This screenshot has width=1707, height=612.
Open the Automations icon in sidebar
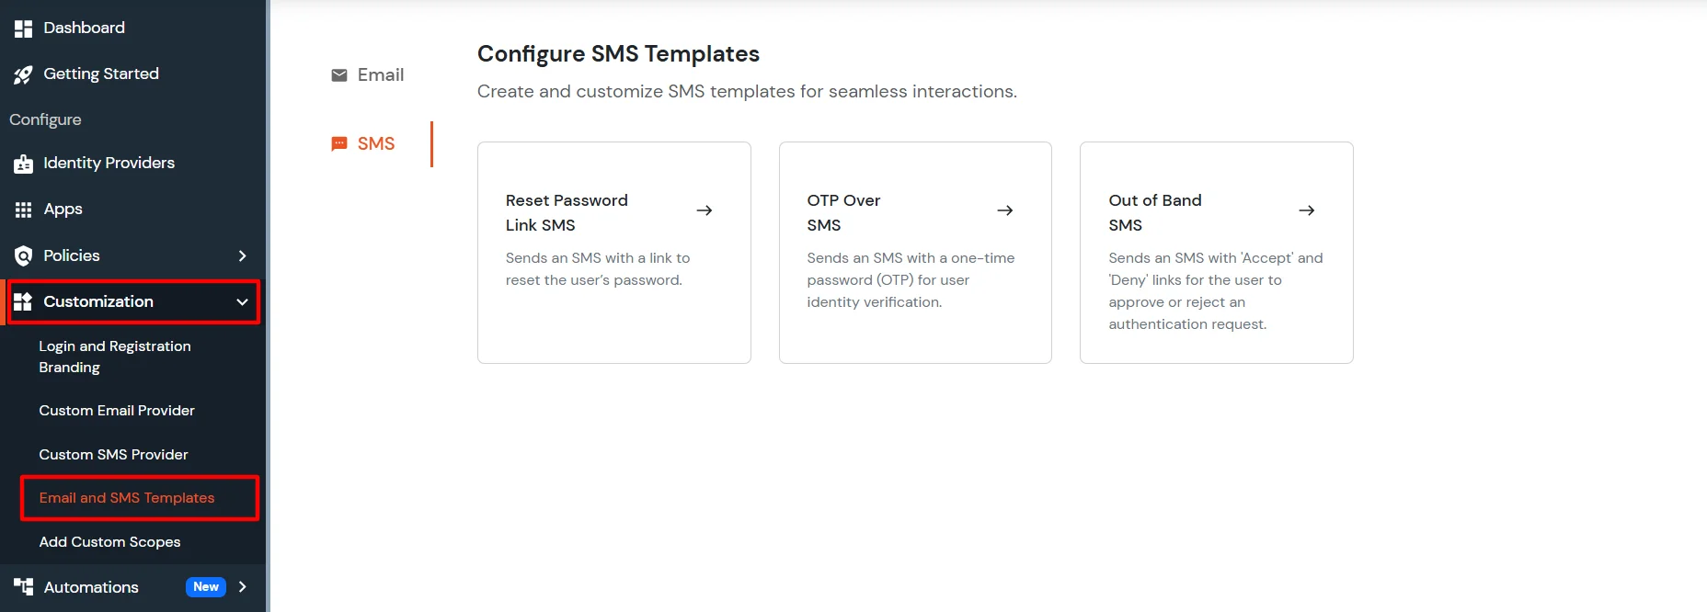coord(23,587)
